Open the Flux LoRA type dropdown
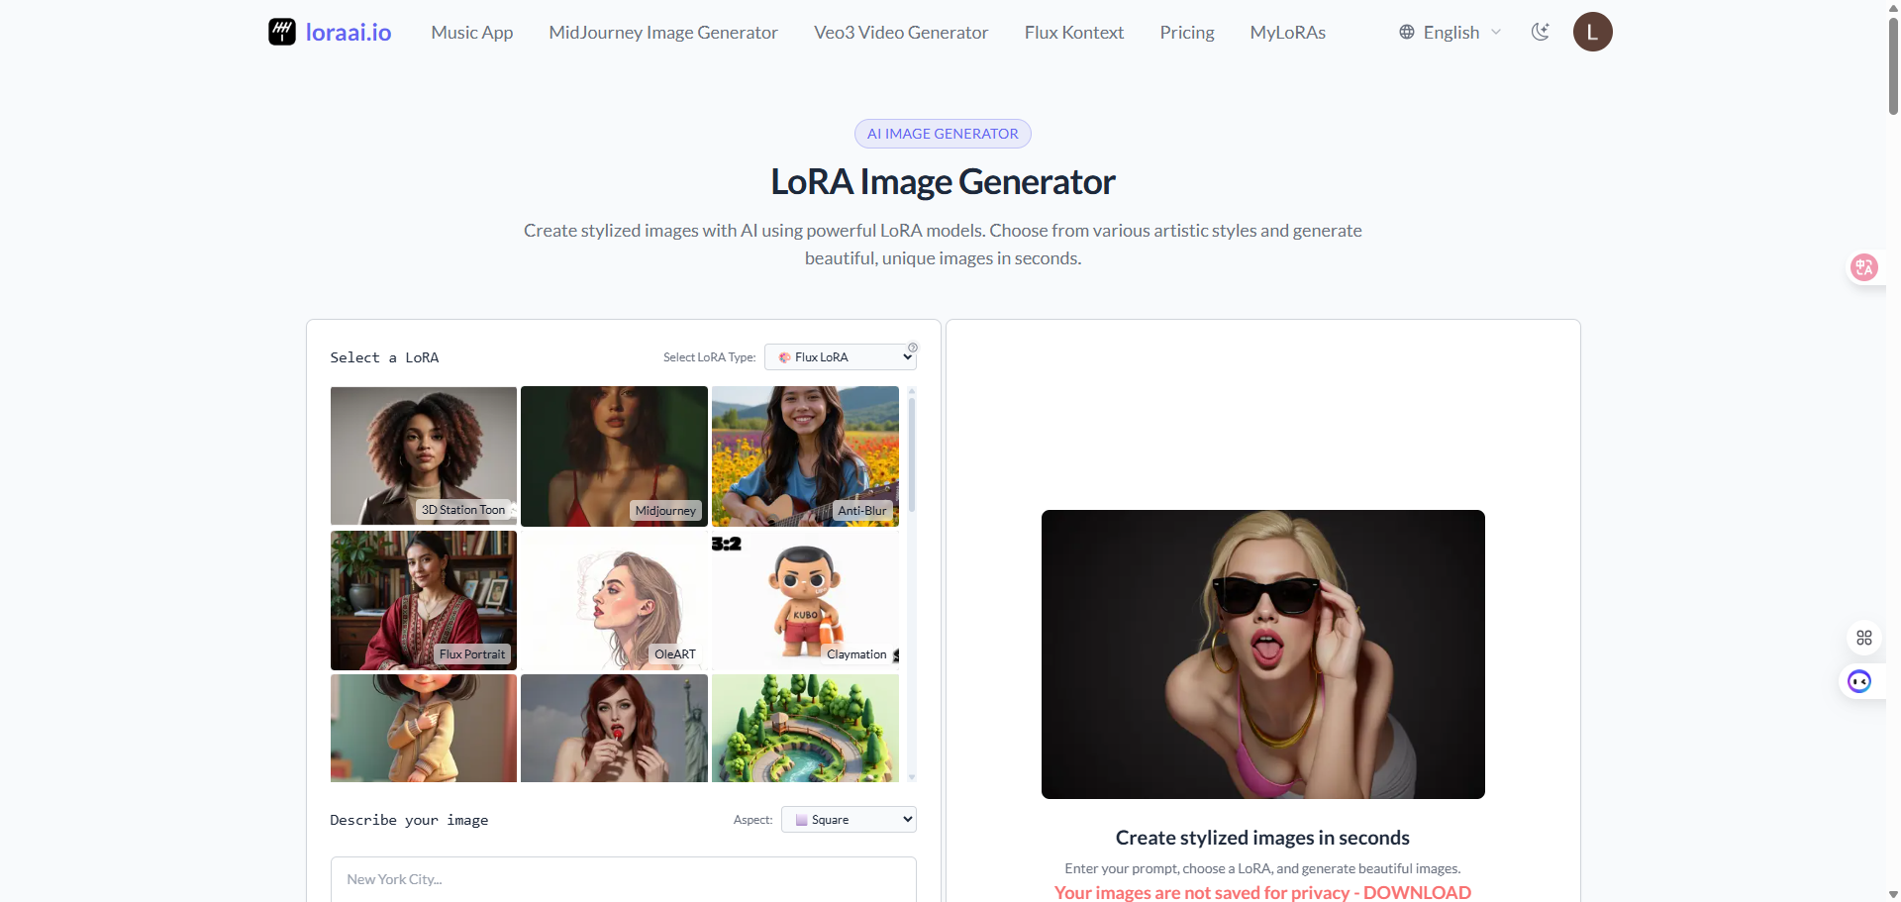Screen dimensions: 1901x902 point(840,357)
